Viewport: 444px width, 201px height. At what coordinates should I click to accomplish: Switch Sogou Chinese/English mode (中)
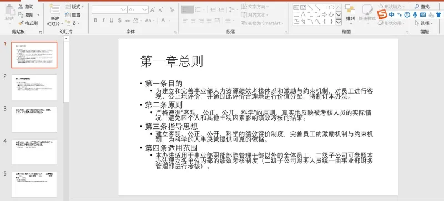(x=392, y=15)
